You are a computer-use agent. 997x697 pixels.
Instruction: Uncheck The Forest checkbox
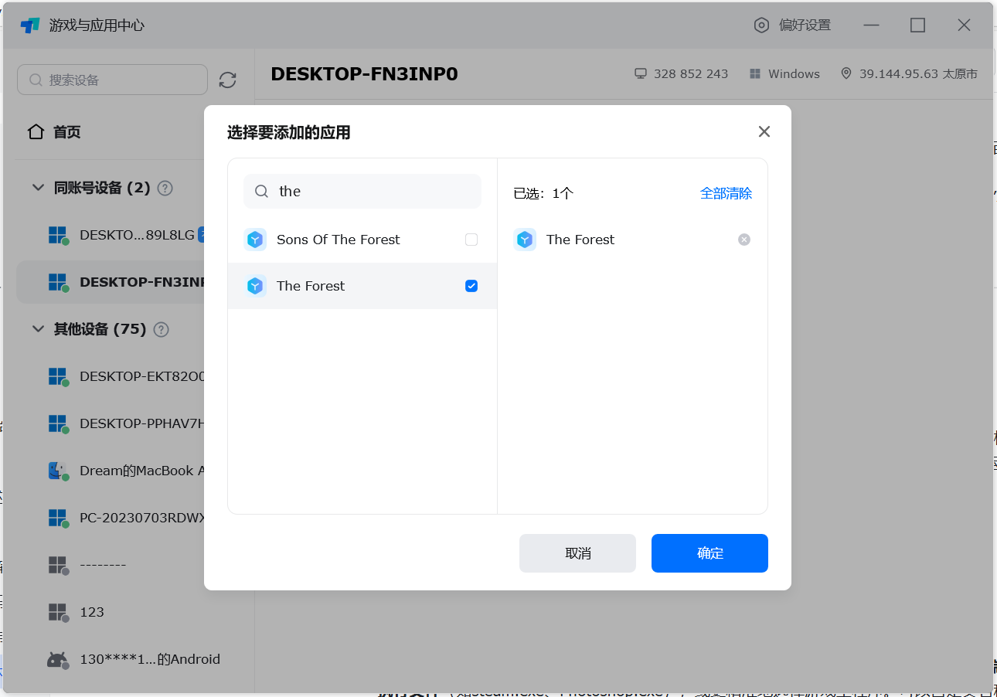point(471,286)
